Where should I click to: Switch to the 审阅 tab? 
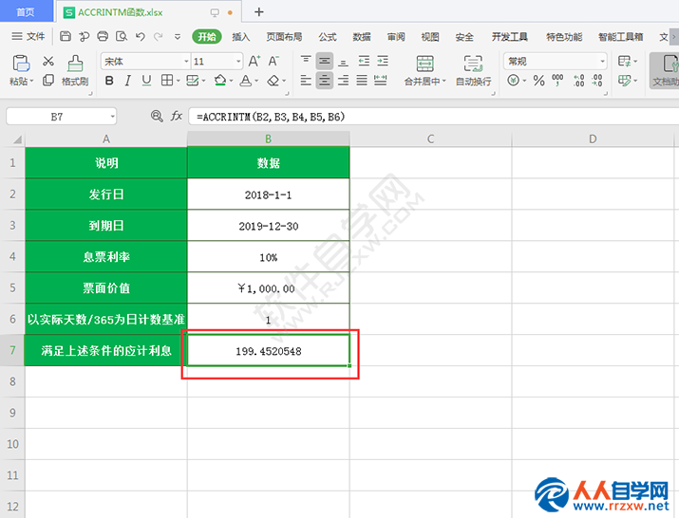click(396, 37)
